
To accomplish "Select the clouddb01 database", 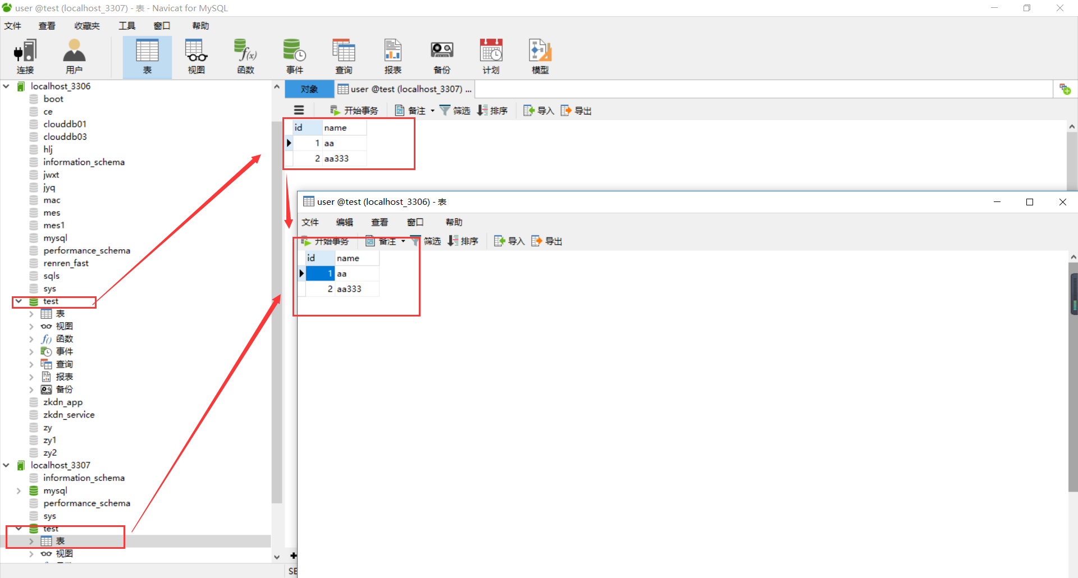I will (x=65, y=124).
